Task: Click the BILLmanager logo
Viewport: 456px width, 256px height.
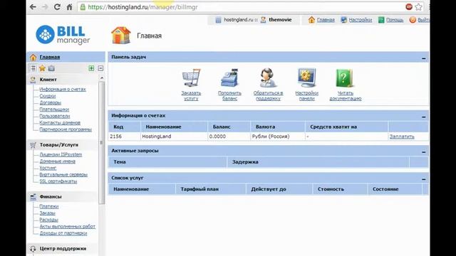Action: pyautogui.click(x=63, y=35)
